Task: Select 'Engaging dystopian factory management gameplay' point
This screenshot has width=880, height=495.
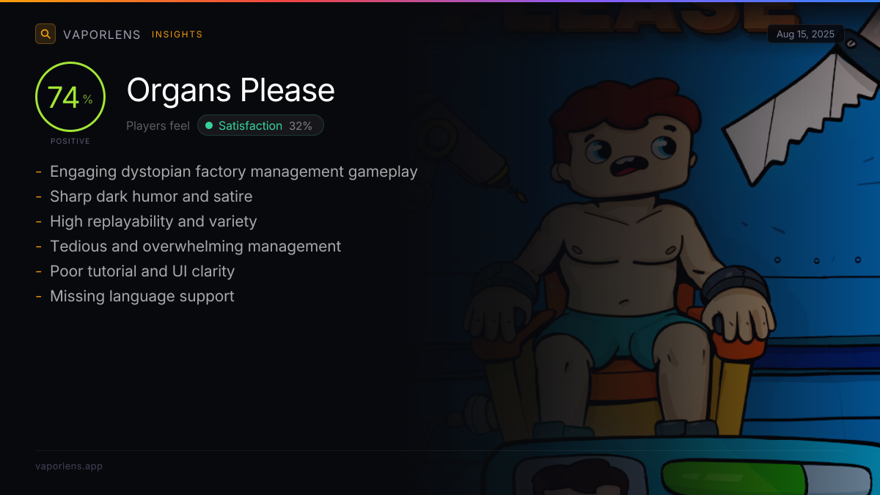Action: pyautogui.click(x=234, y=172)
